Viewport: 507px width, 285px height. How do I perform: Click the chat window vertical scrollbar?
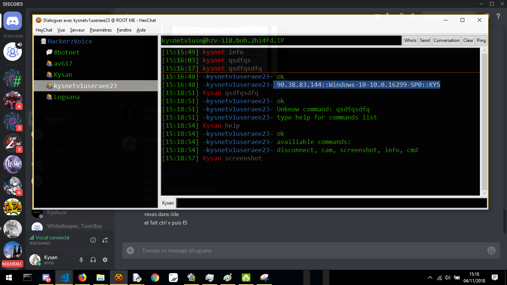484,121
